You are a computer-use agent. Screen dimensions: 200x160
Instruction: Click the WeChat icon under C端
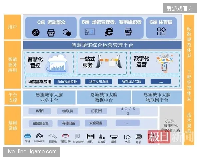click(67, 33)
